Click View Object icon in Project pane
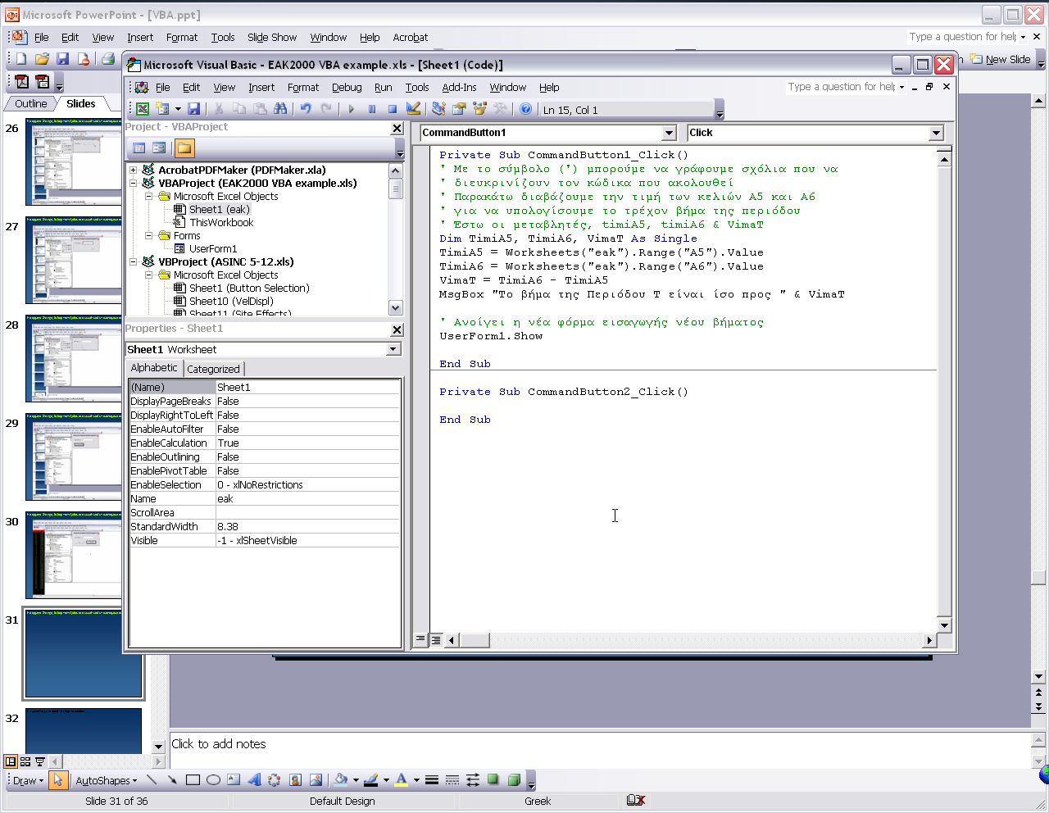This screenshot has height=813, width=1049. [159, 148]
